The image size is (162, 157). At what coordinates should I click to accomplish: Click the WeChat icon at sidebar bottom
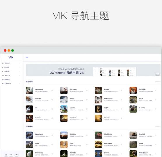(x=17, y=155)
